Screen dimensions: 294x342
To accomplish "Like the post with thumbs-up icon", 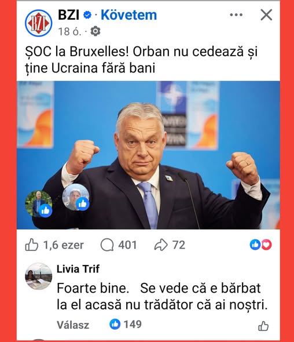I will 32,245.
